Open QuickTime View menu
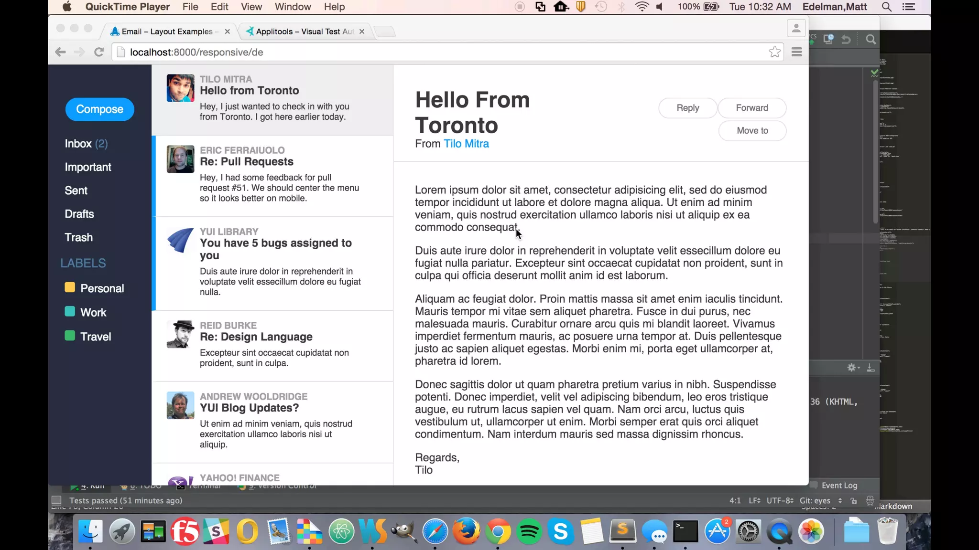979x550 pixels. pyautogui.click(x=251, y=7)
